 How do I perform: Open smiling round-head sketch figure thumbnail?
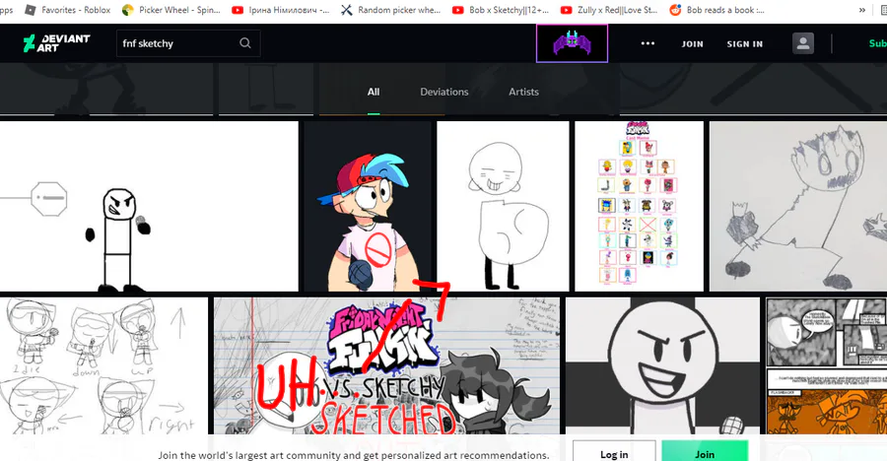point(503,207)
